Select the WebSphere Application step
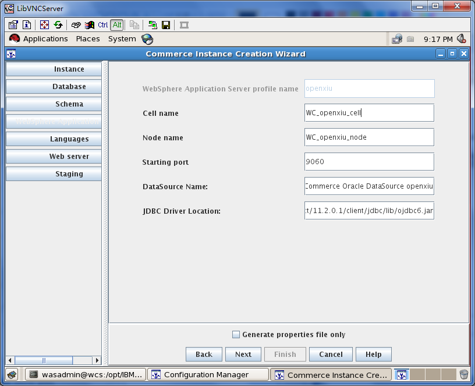The width and height of the screenshot is (475, 386). click(x=54, y=122)
